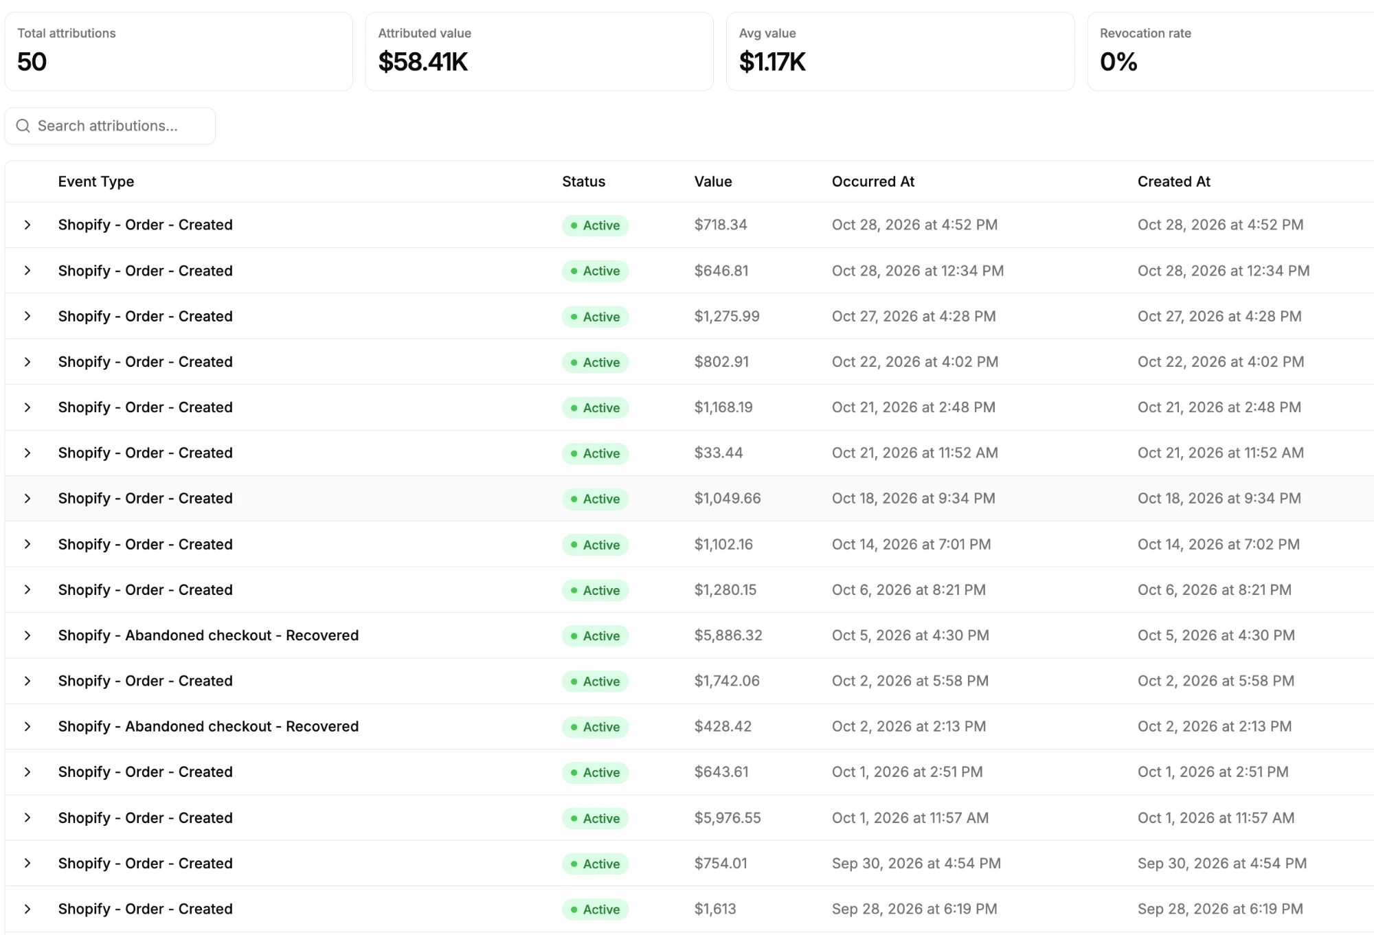This screenshot has width=1374, height=935.
Task: Sort by the Value column header
Action: [x=713, y=181]
